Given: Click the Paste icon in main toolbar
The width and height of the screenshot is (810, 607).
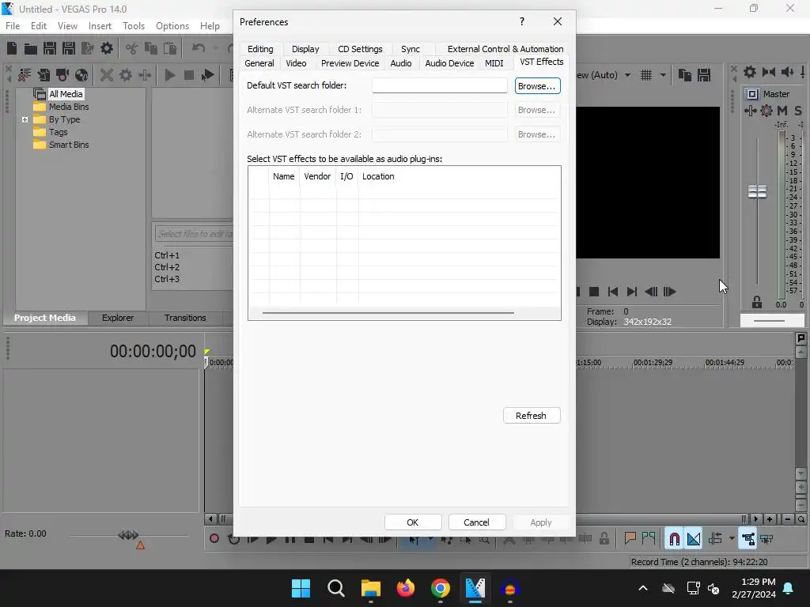Looking at the screenshot, I should coord(170,48).
